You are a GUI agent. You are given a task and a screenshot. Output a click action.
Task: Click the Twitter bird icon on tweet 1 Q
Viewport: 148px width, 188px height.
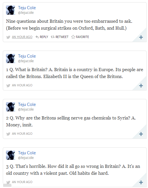click(x=8, y=86)
